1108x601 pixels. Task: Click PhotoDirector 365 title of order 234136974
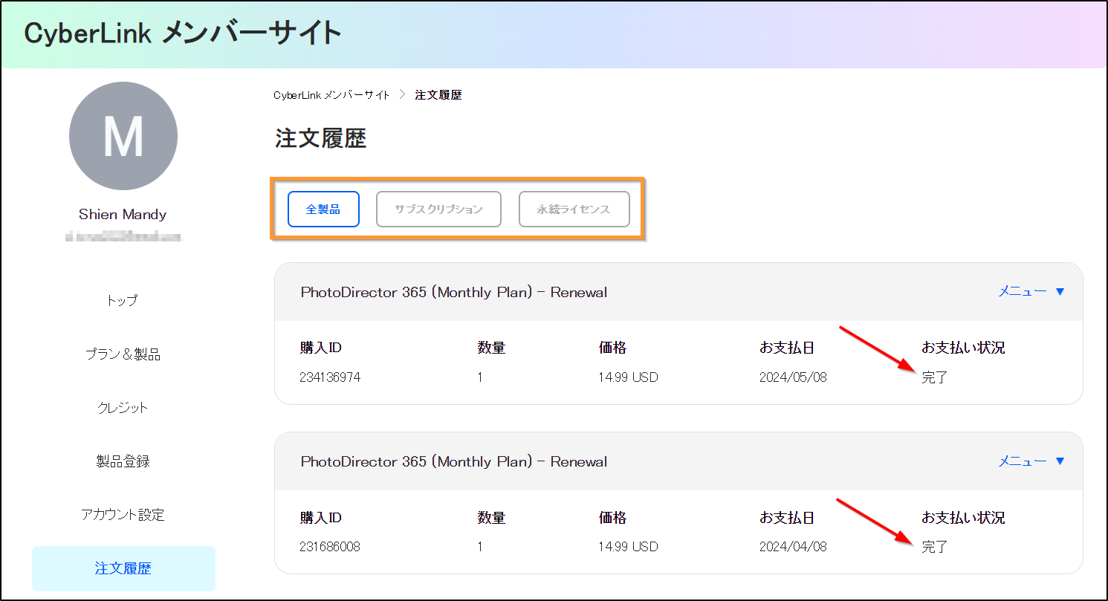(454, 293)
